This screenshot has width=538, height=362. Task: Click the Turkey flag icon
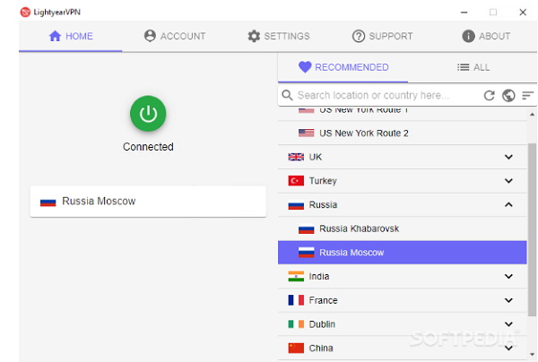(x=296, y=181)
